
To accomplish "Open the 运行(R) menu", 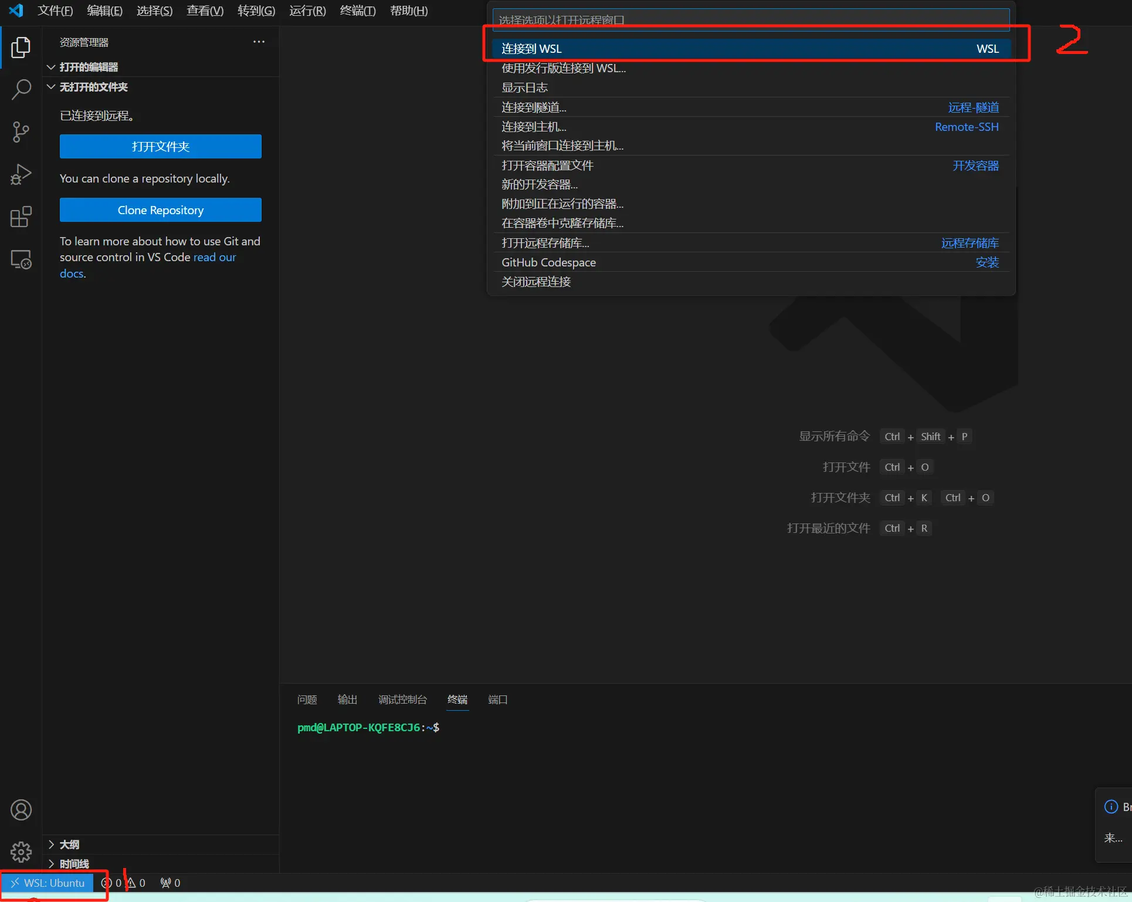I will click(x=307, y=11).
